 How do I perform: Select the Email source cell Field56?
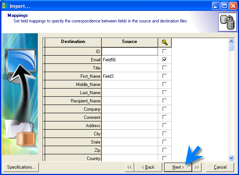[130, 59]
